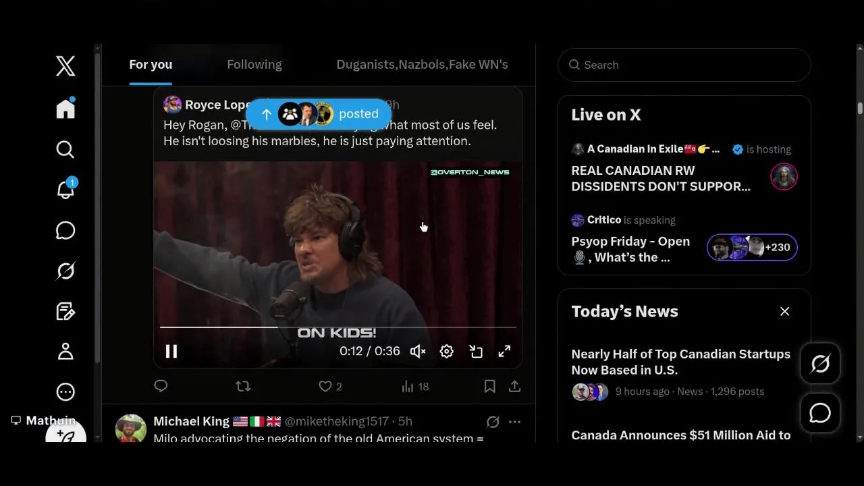Open More options circle icon in sidebar

(x=65, y=391)
